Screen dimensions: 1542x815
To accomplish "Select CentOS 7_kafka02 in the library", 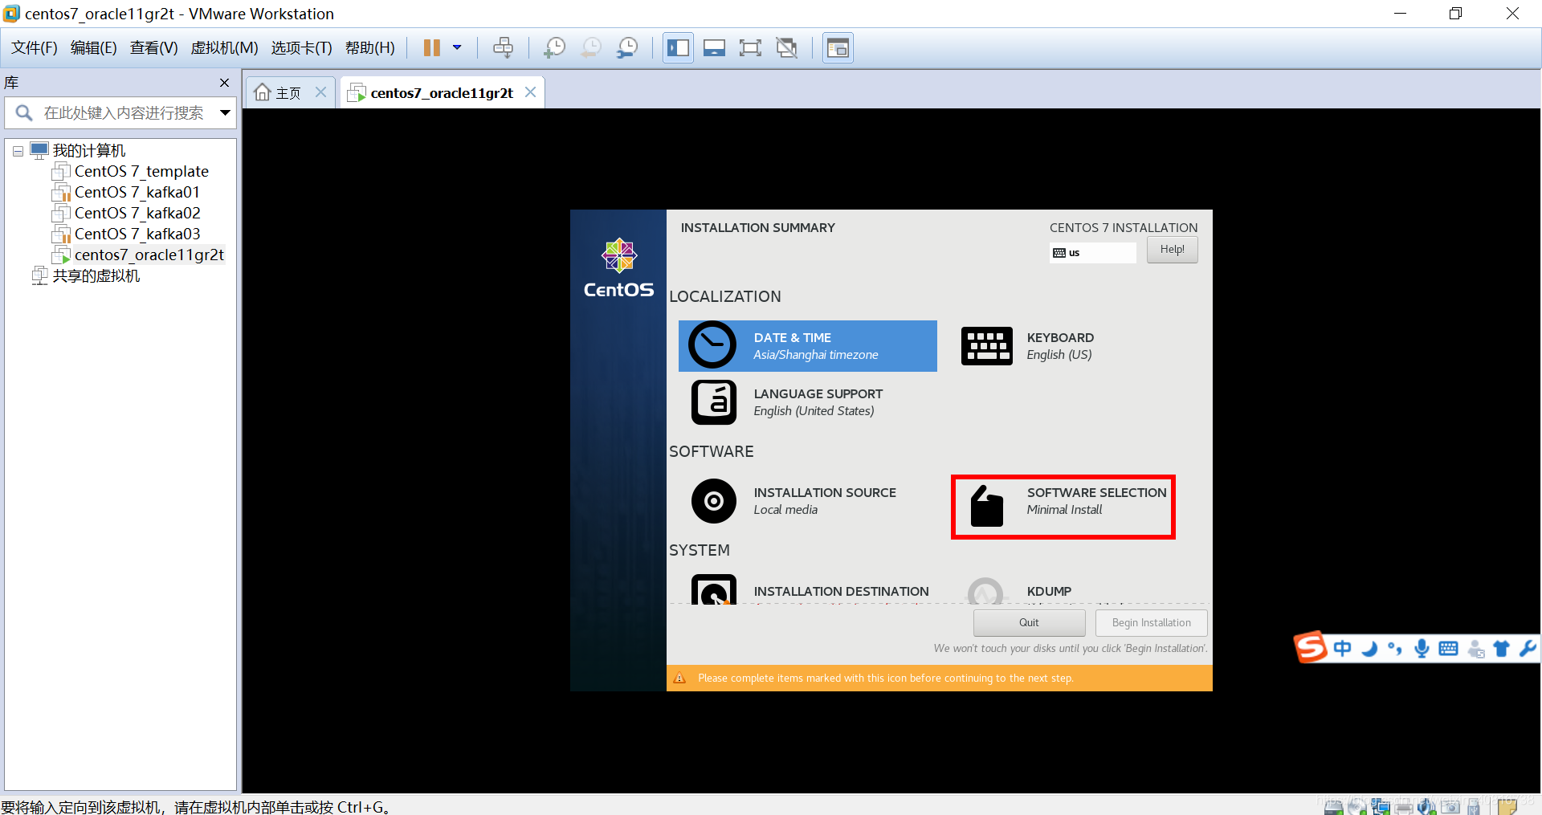I will tap(137, 213).
